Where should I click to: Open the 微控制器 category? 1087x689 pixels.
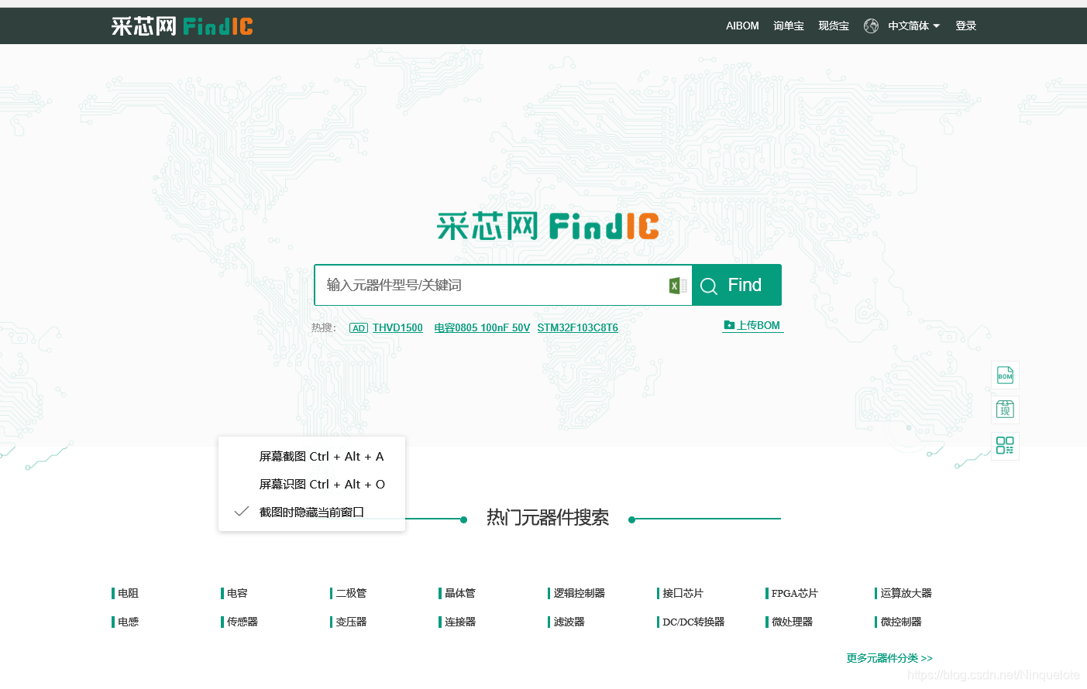[x=900, y=622]
